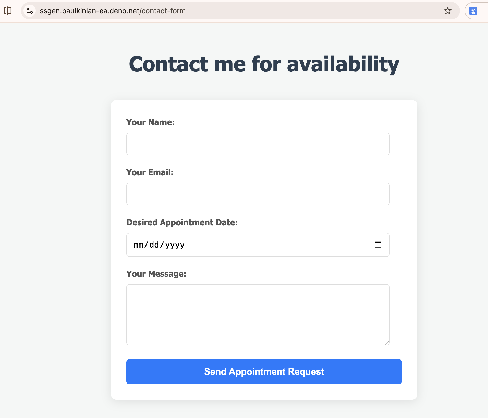Open the site information icon in address bar
The width and height of the screenshot is (488, 418).
click(30, 11)
